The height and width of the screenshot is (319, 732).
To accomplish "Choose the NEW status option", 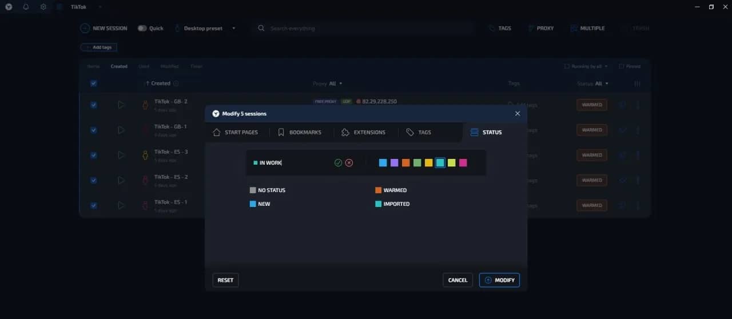I will 260,204.
